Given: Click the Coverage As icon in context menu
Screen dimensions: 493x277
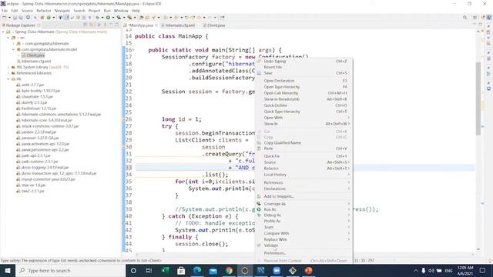Looking at the screenshot, I should 259,204.
